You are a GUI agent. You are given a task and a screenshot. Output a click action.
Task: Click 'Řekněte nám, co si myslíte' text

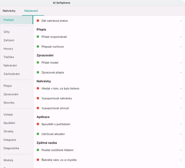[x=59, y=160]
